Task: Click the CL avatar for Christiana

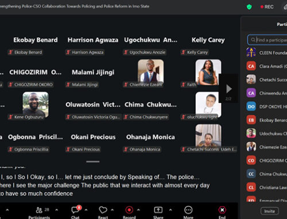Action: 251,188
